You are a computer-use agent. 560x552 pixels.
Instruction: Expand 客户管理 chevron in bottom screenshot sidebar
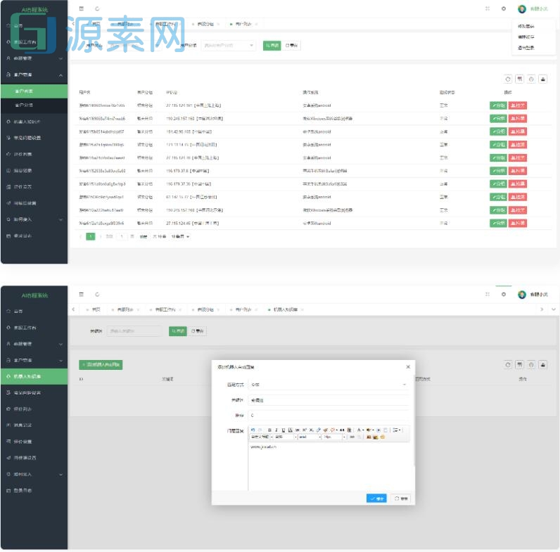[x=61, y=361]
